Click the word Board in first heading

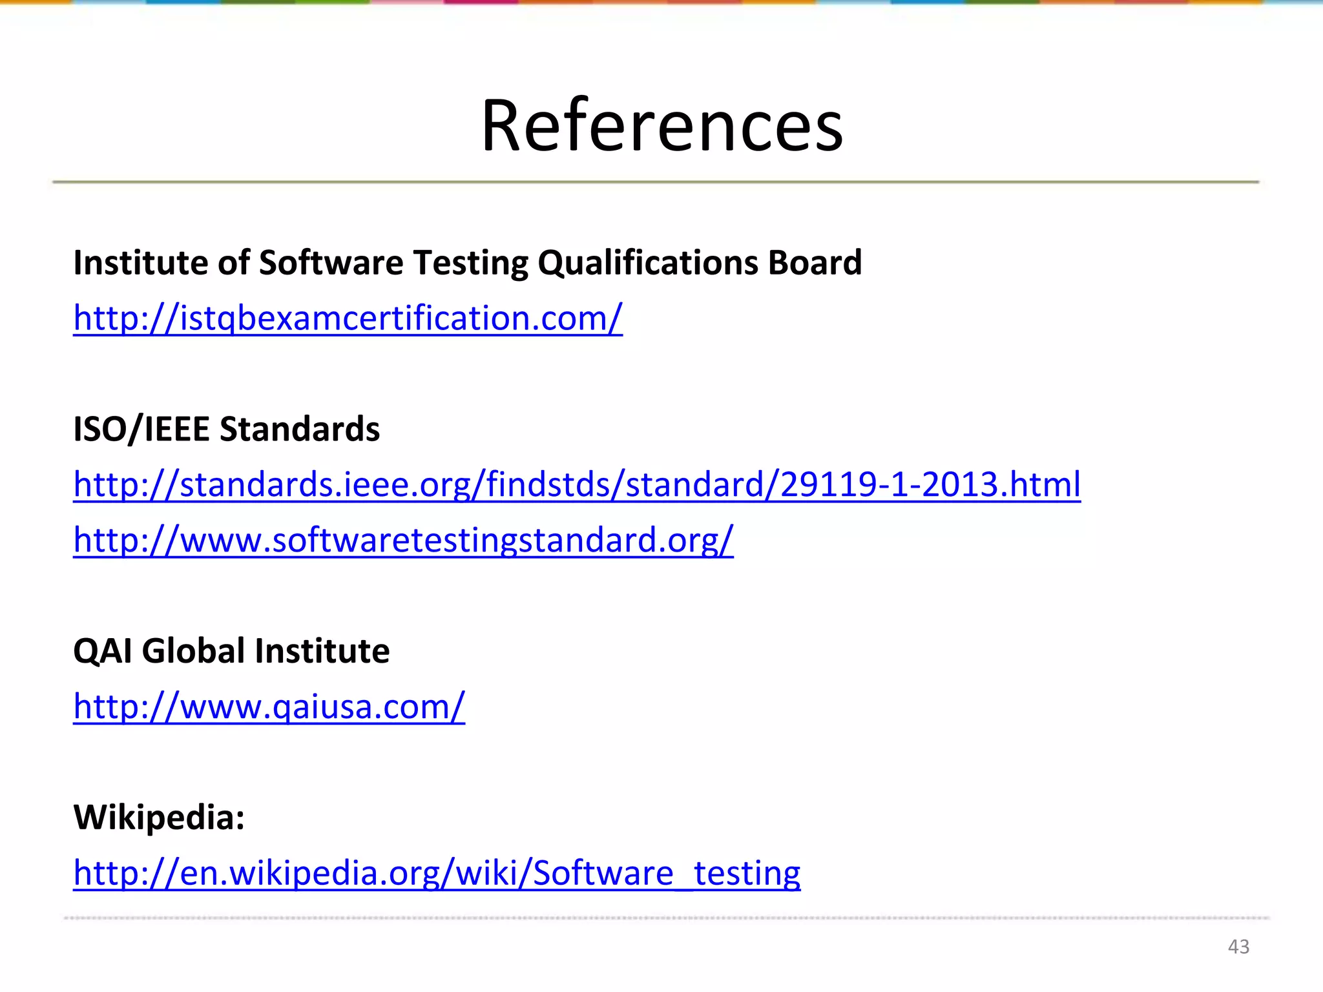pyautogui.click(x=815, y=263)
